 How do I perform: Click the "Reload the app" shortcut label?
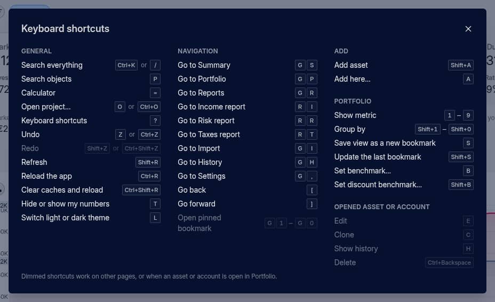coord(46,176)
